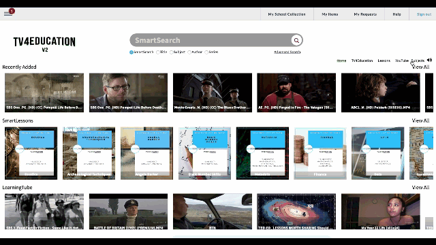
Task: Open the BTN video thumbnail
Action: 213,212
